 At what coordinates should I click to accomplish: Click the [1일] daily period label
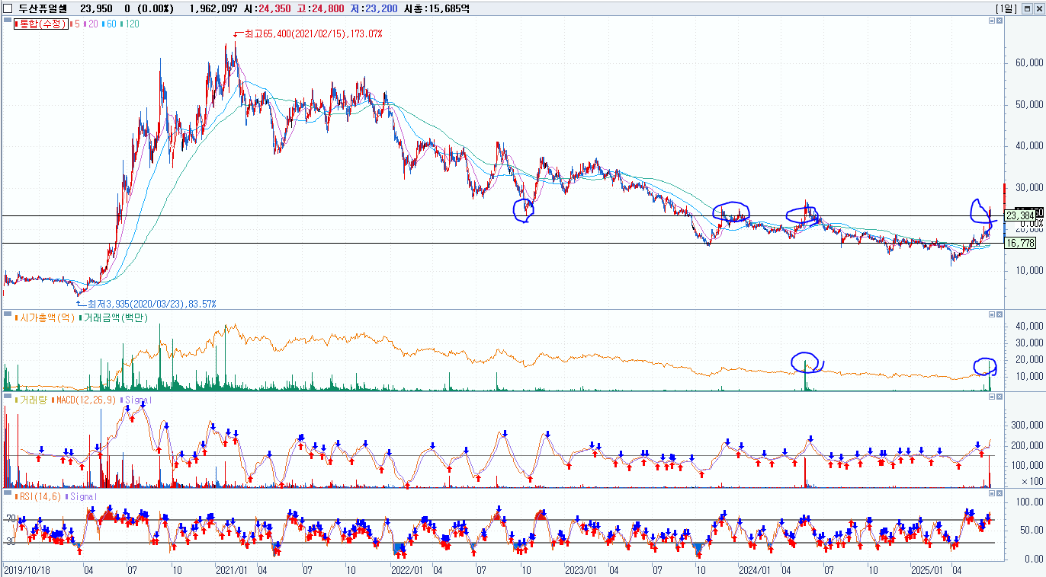pyautogui.click(x=1006, y=8)
